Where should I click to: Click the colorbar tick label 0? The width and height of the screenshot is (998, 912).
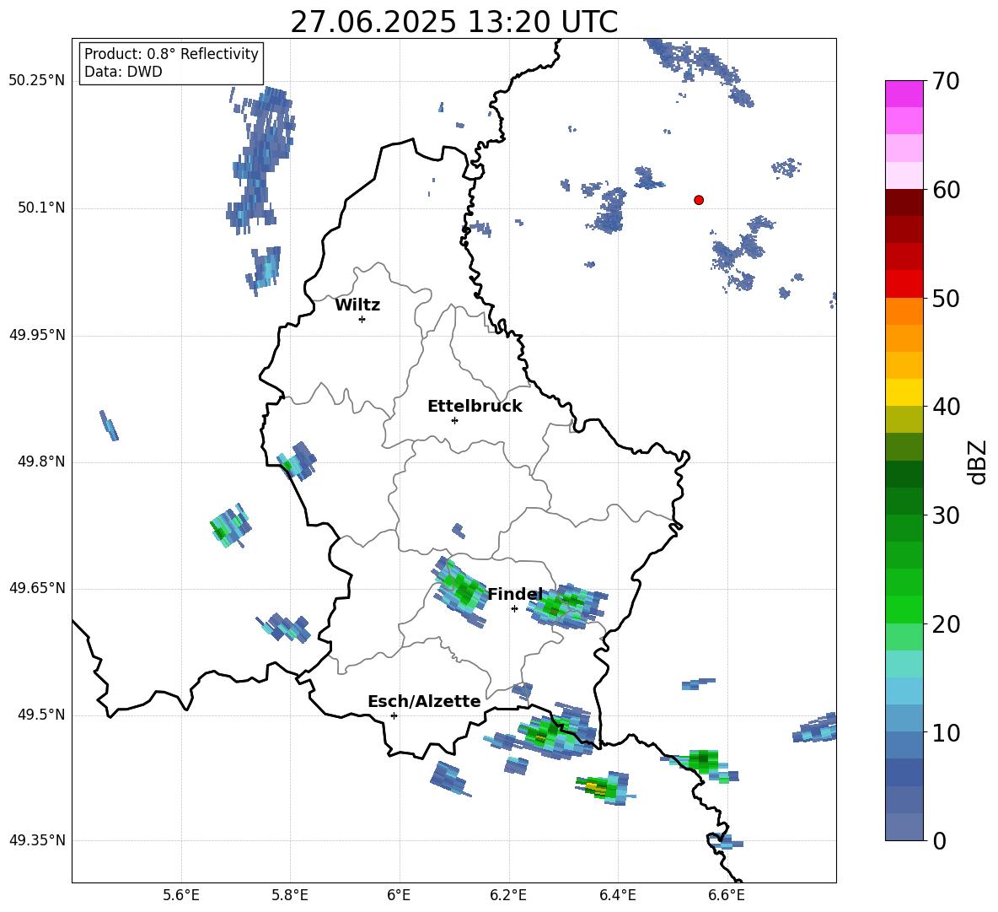pyautogui.click(x=939, y=840)
